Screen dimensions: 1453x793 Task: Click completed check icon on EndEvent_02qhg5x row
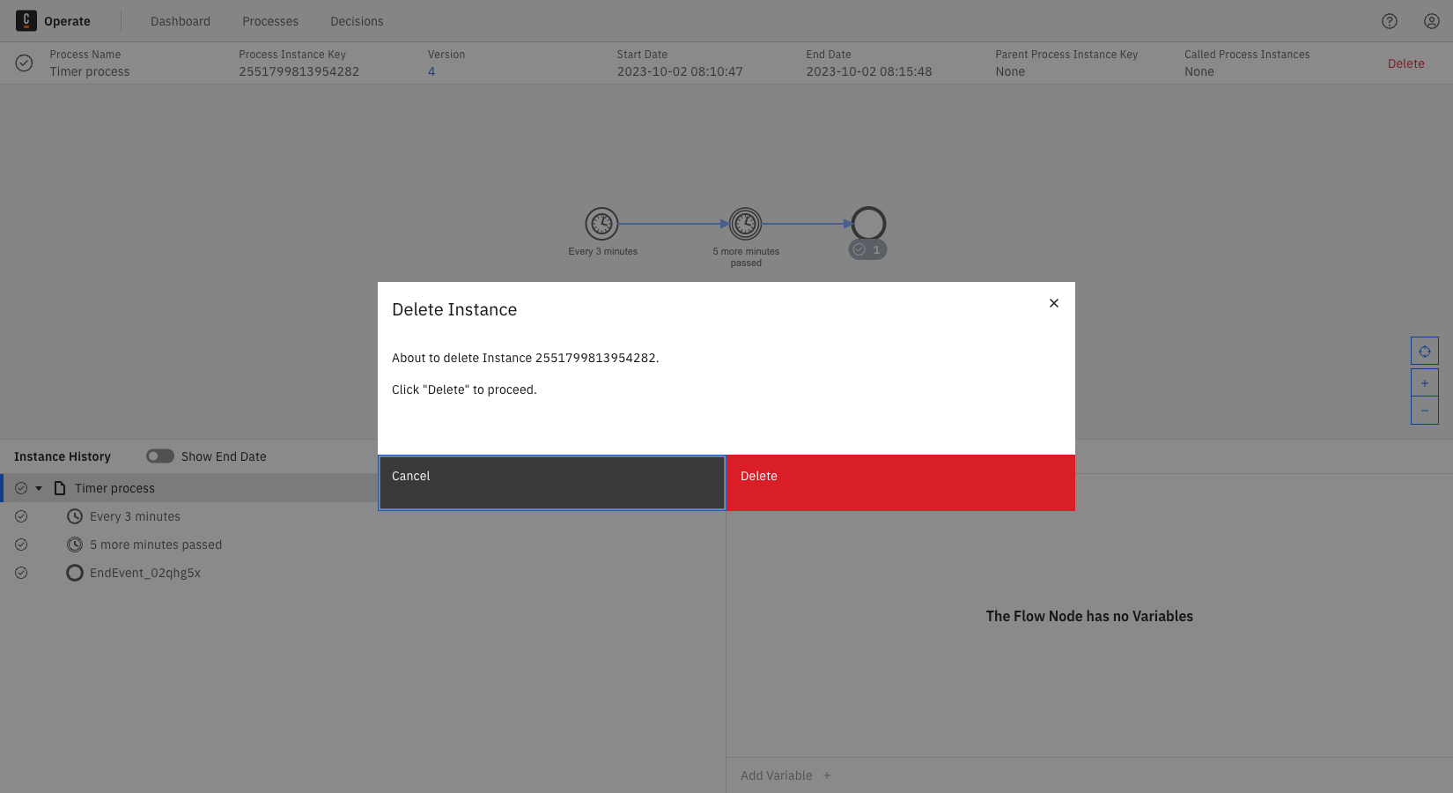click(x=21, y=573)
